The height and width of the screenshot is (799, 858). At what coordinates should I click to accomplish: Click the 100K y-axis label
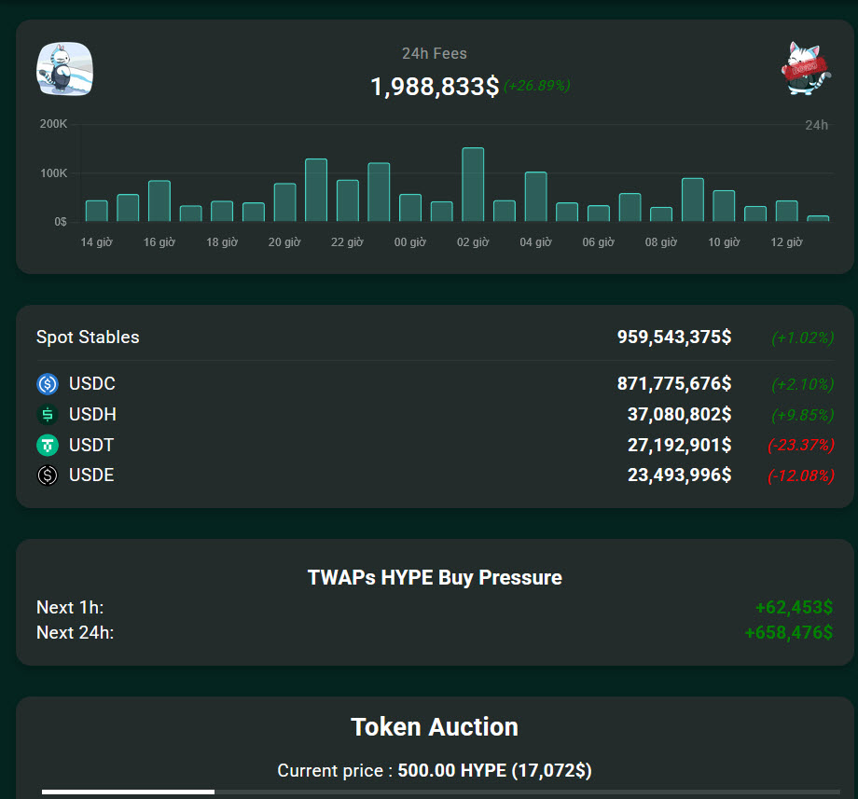pyautogui.click(x=53, y=173)
